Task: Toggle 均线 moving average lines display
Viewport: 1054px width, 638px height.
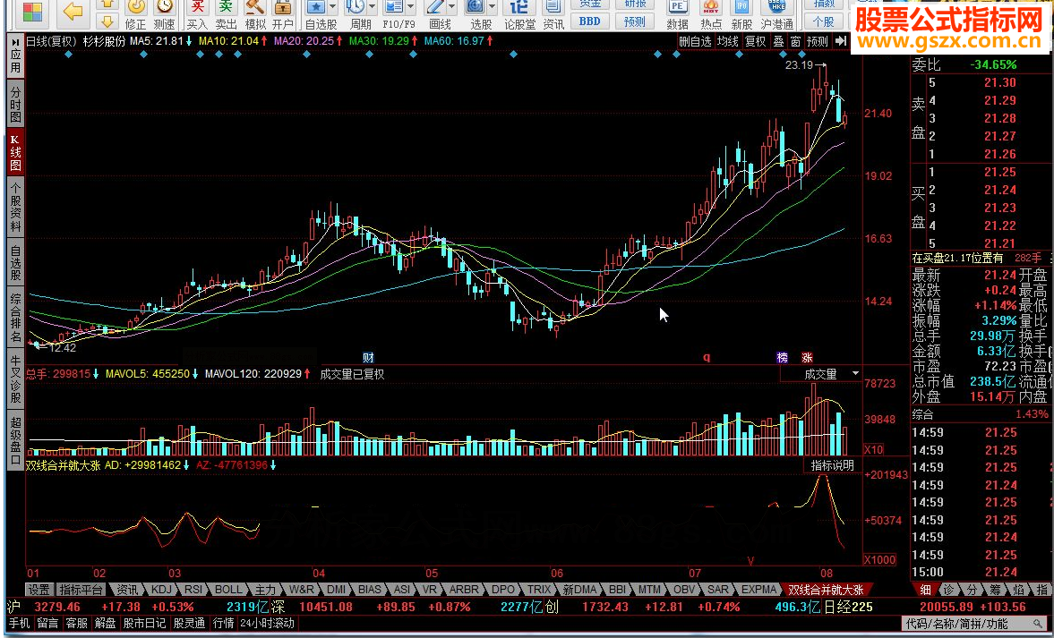Action: [x=728, y=41]
